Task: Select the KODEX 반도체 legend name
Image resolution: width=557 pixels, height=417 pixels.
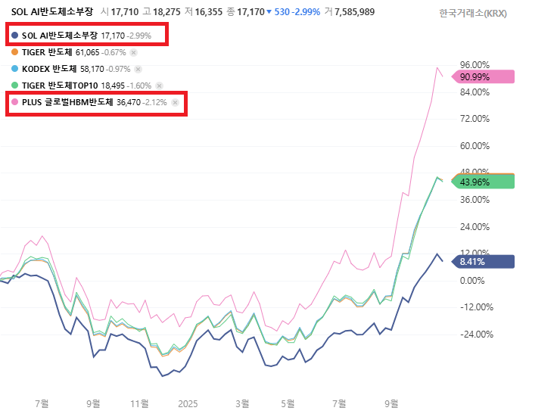Action: tap(48, 69)
